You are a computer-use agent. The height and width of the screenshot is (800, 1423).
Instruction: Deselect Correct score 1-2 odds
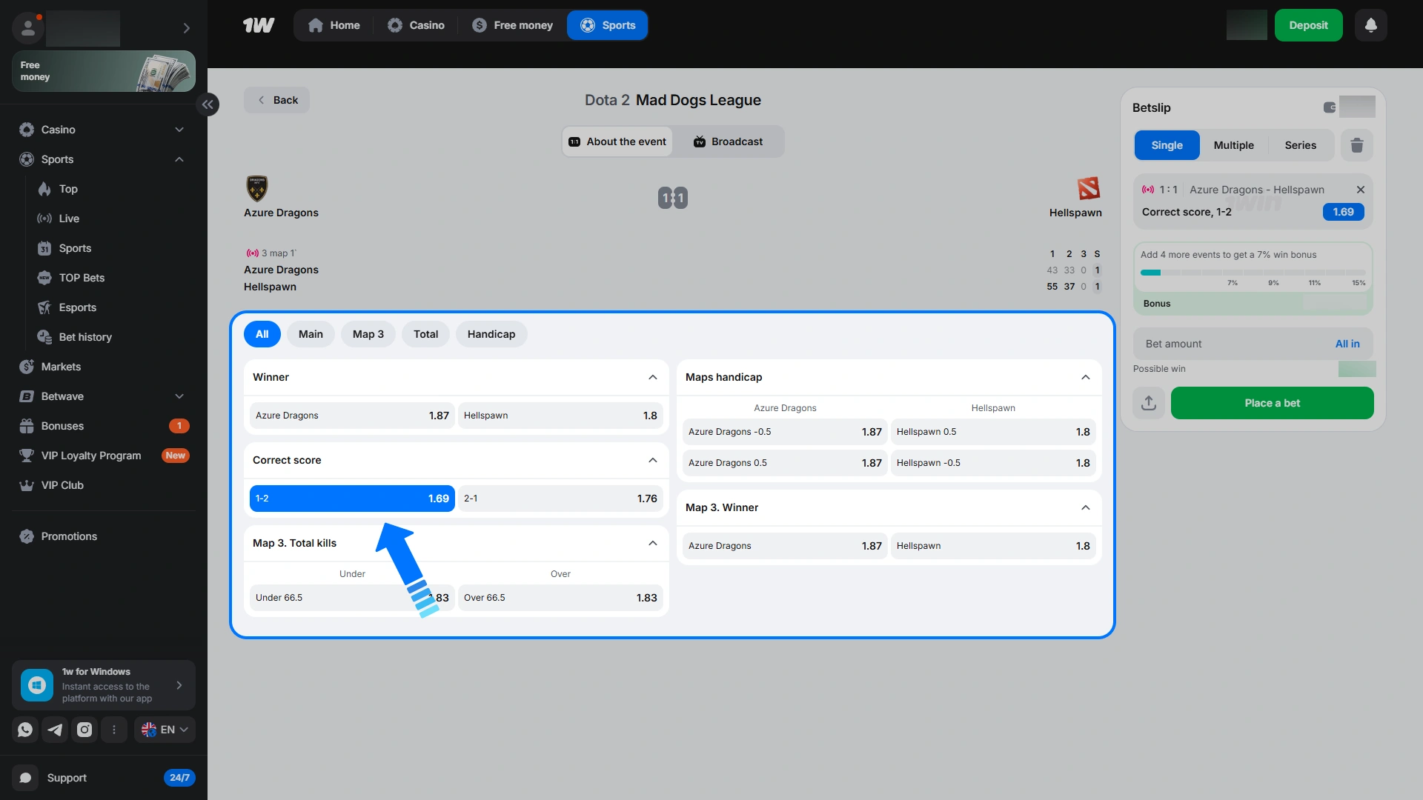352,499
